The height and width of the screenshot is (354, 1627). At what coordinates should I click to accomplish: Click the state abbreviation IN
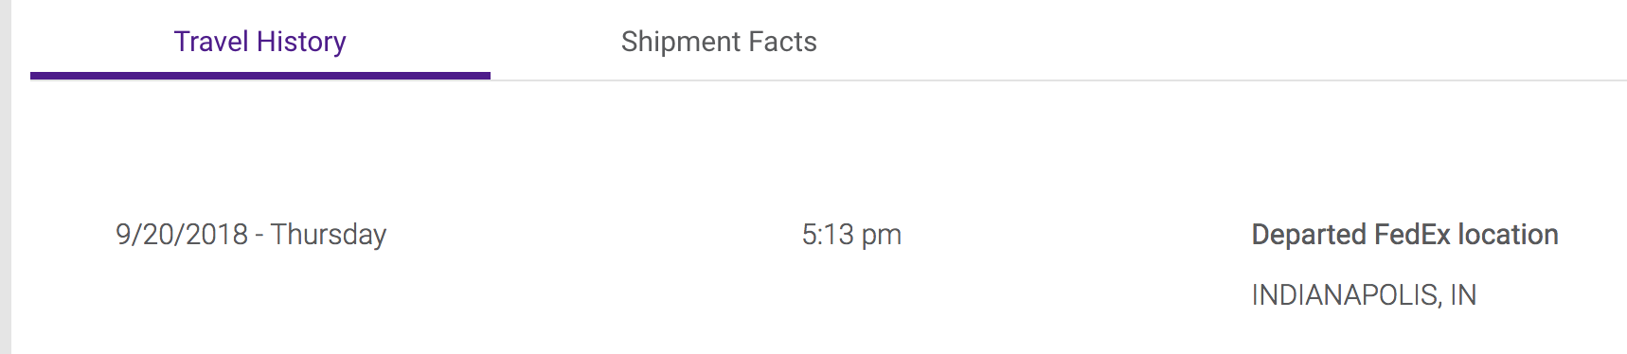1463,295
